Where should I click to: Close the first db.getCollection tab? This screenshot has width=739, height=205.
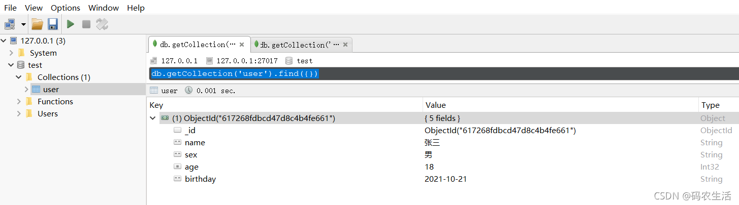tap(242, 45)
